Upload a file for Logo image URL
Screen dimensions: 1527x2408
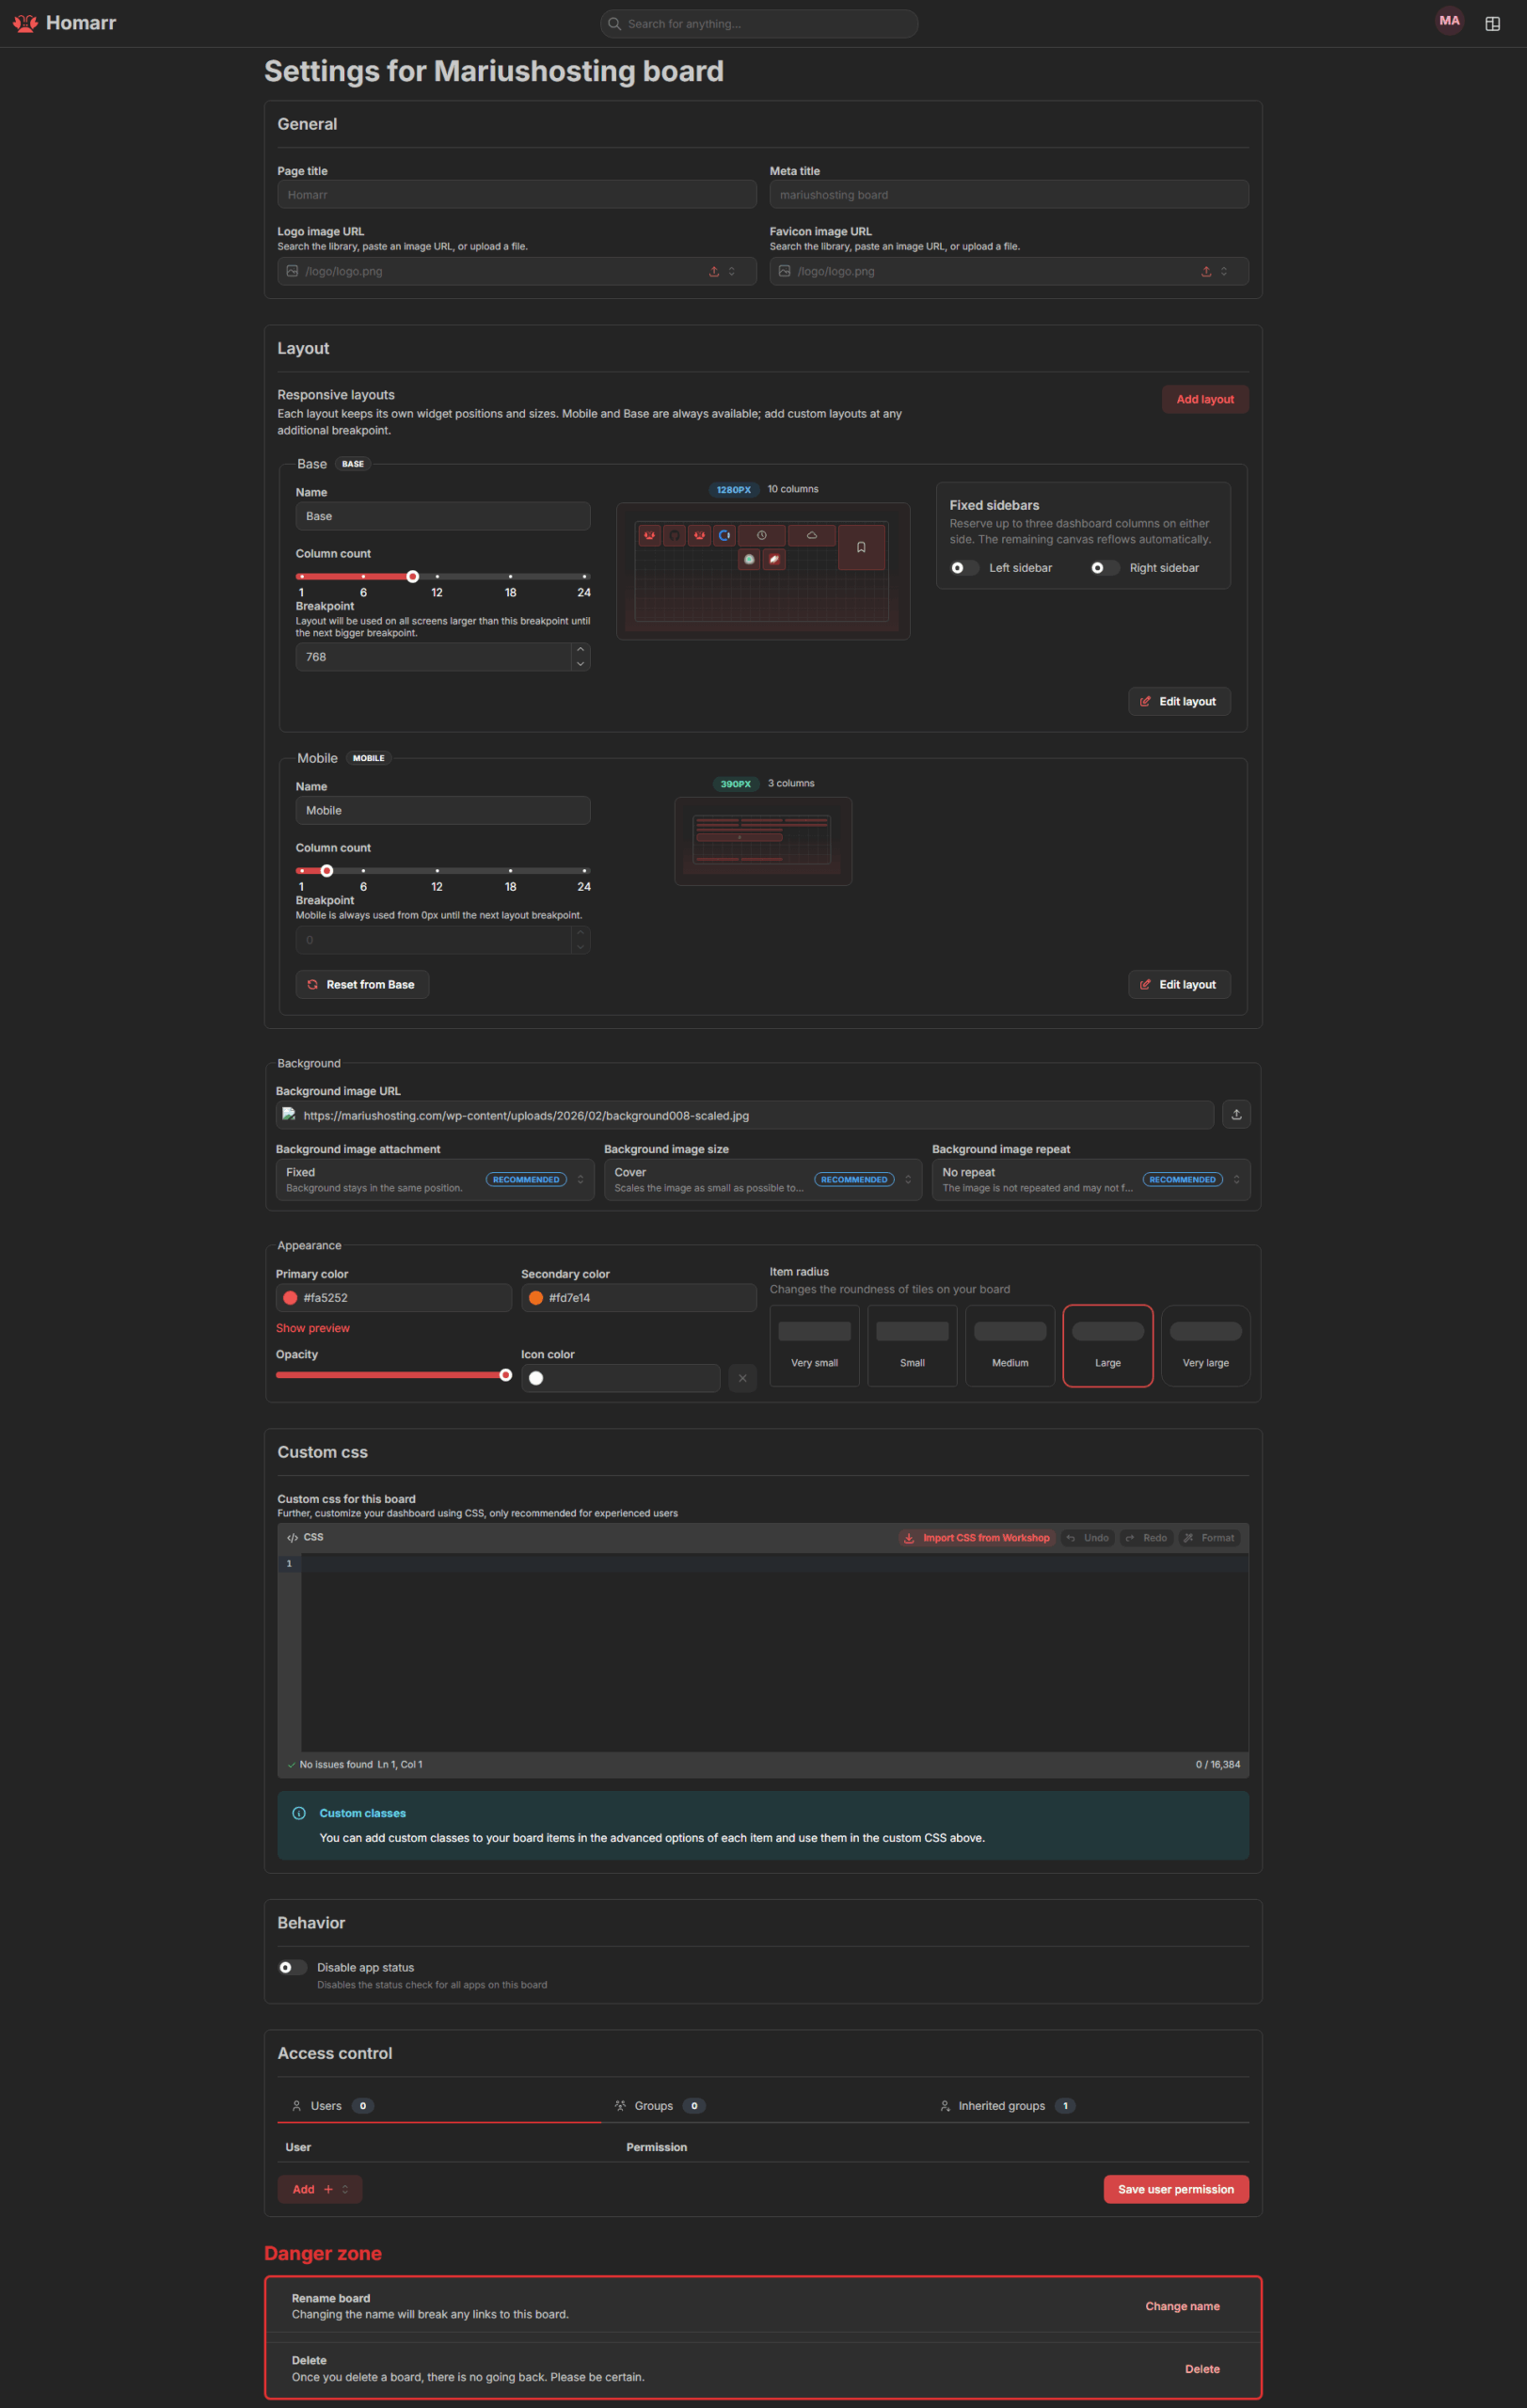(x=714, y=271)
